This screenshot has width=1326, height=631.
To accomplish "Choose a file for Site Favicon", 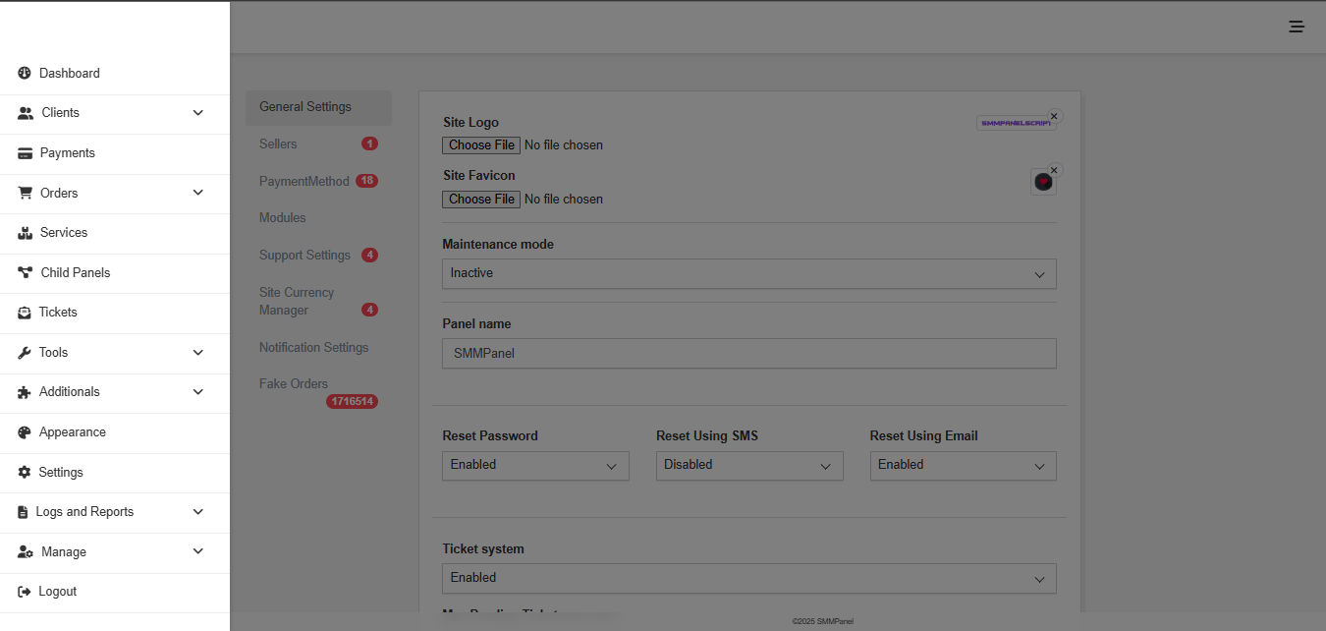I will 480,199.
